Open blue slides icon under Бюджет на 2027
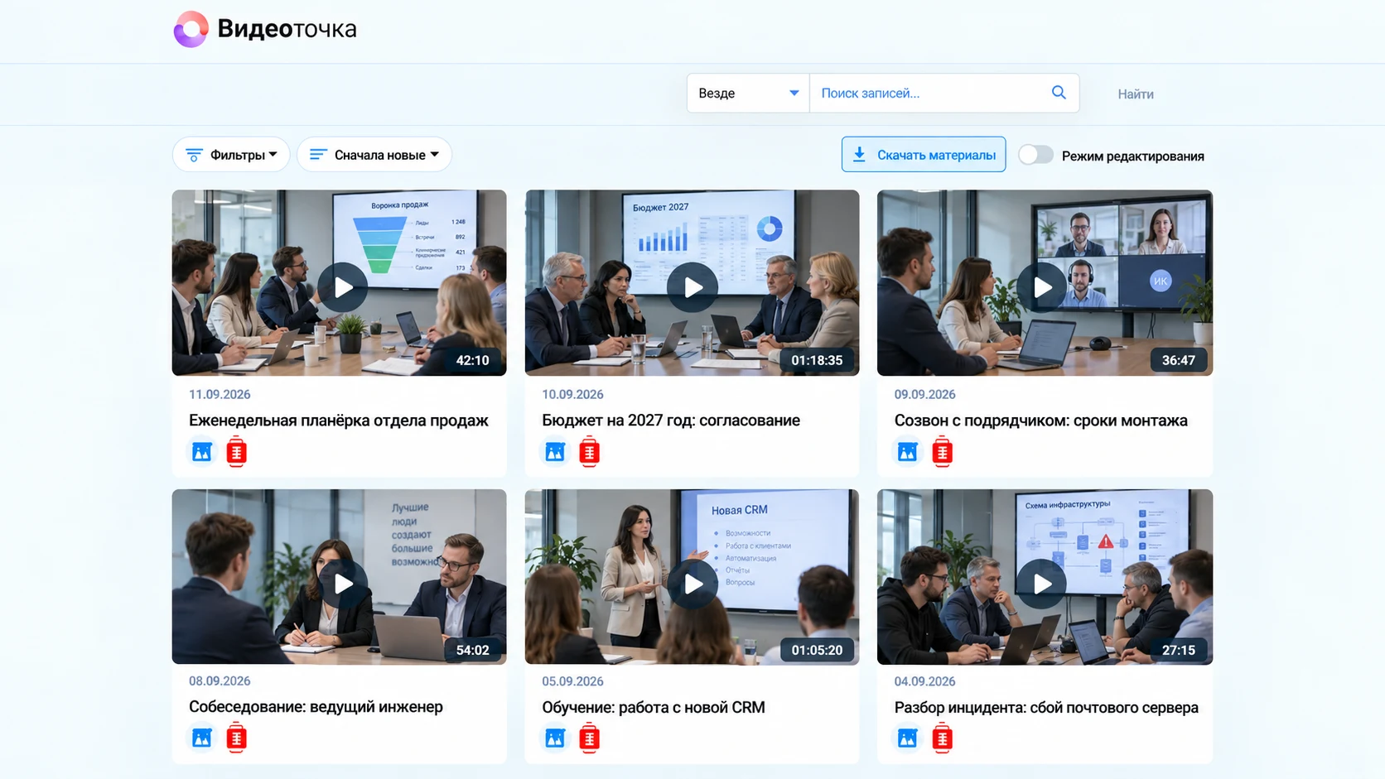This screenshot has height=779, width=1385. tap(555, 452)
